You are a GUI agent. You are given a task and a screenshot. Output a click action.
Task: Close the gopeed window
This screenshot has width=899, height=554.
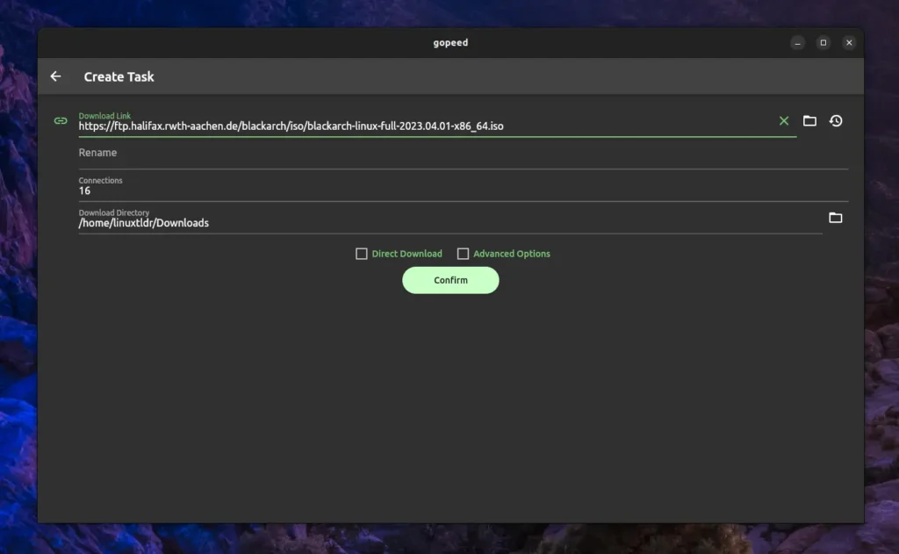(849, 43)
